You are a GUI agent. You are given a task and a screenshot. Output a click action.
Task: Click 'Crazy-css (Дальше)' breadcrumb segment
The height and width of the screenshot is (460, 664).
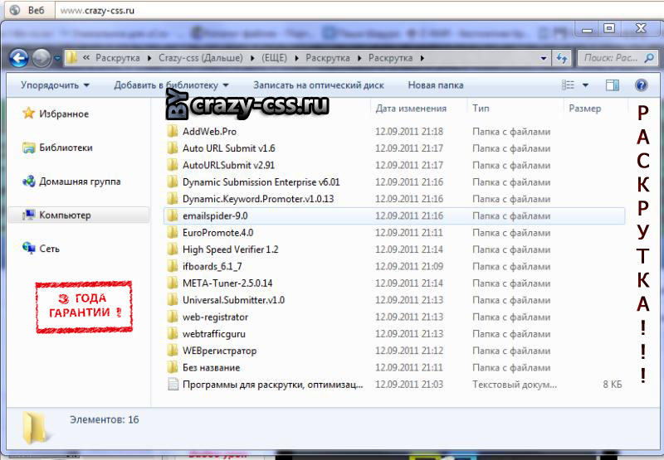201,58
